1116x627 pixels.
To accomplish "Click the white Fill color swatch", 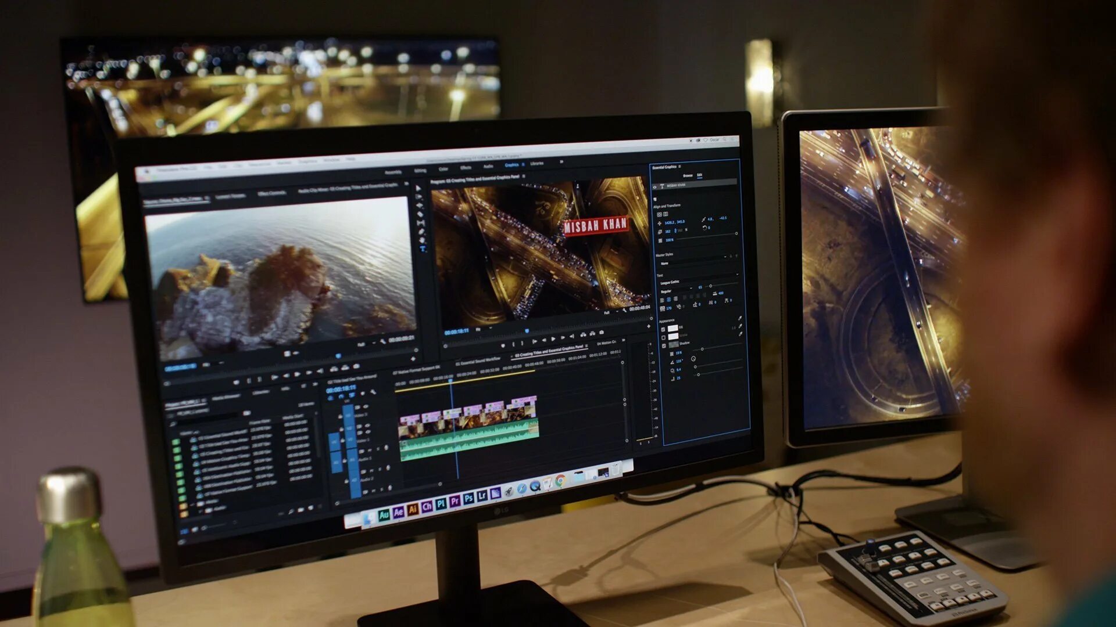I will point(673,329).
